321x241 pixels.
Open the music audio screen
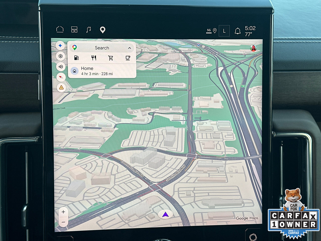tap(88, 30)
